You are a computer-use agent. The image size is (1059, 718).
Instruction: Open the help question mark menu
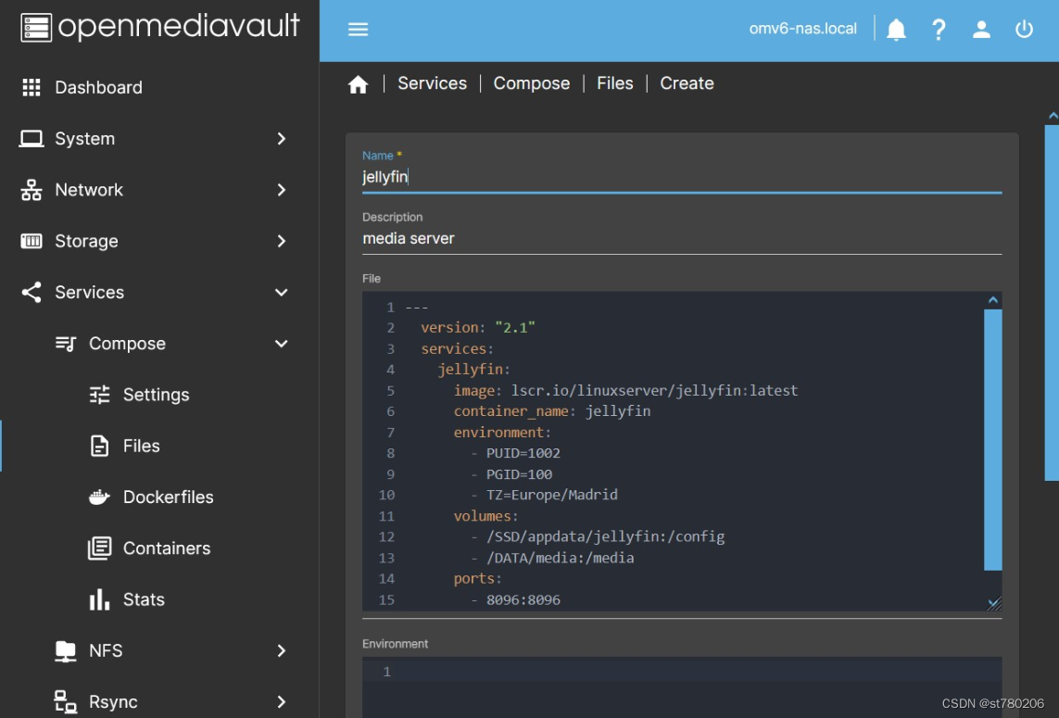tap(939, 29)
